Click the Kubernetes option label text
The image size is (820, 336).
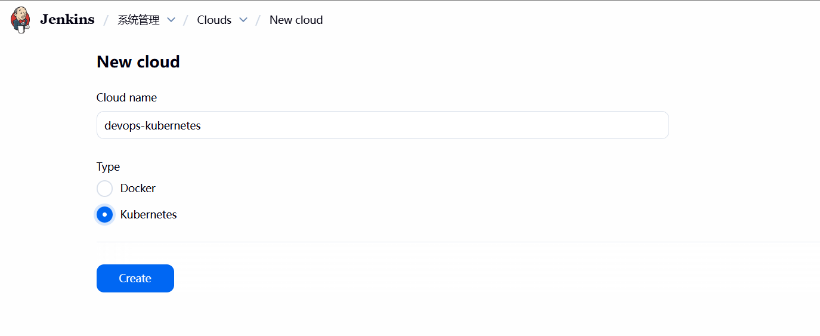[x=148, y=214]
